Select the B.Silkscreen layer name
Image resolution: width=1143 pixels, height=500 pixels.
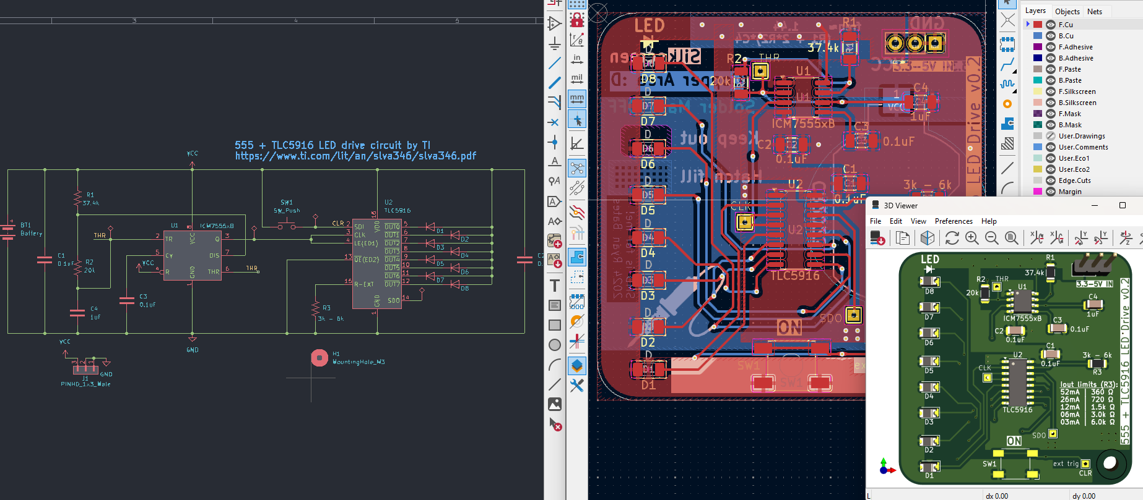point(1077,103)
